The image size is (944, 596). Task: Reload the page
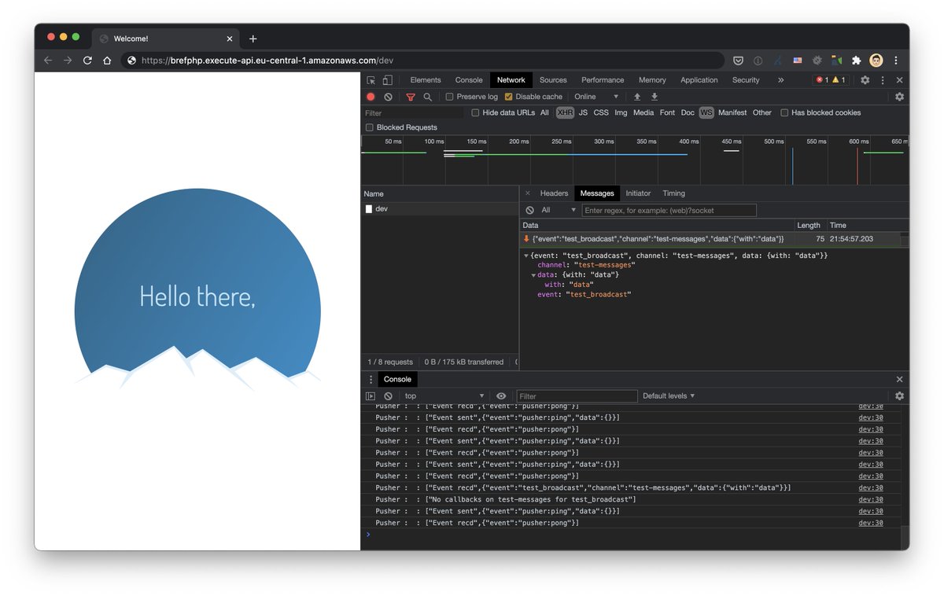[x=87, y=61]
